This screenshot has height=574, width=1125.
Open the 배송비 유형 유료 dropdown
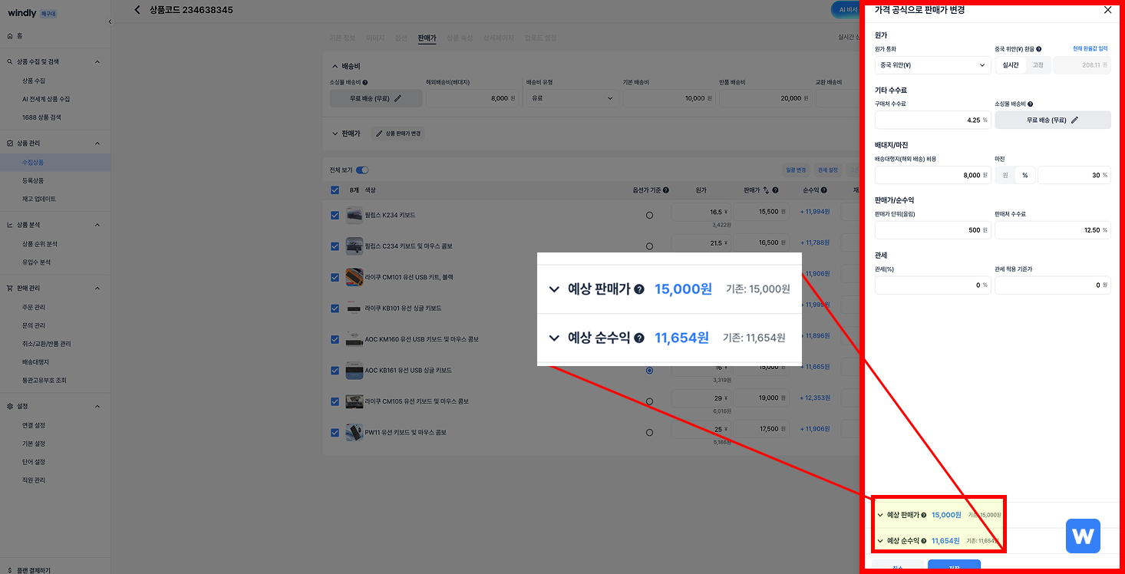pos(572,98)
